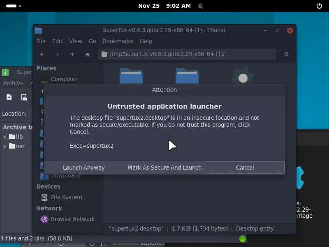This screenshot has width=329, height=247.
Task: Cancel the untrusted launcher dialog
Action: coord(245,168)
